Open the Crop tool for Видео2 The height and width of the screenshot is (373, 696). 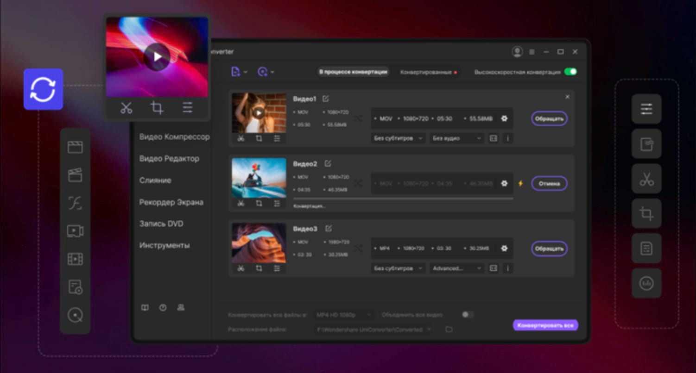[x=259, y=203]
